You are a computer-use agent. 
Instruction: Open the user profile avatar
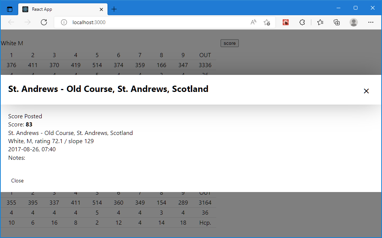(353, 22)
